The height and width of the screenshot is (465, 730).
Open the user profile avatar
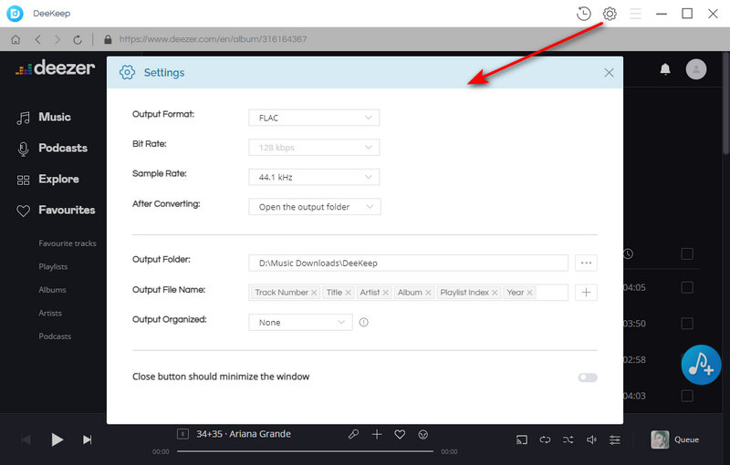coord(696,69)
